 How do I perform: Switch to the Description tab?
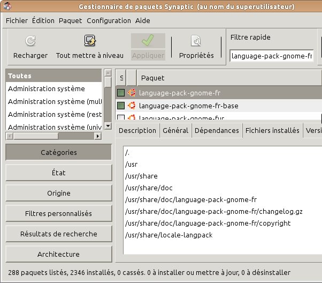tap(137, 130)
